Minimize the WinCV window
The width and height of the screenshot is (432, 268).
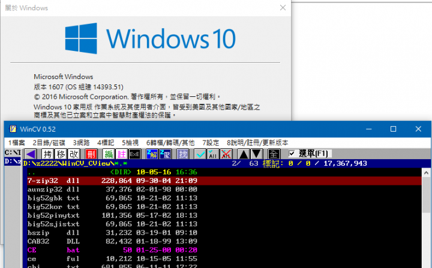[368, 129]
